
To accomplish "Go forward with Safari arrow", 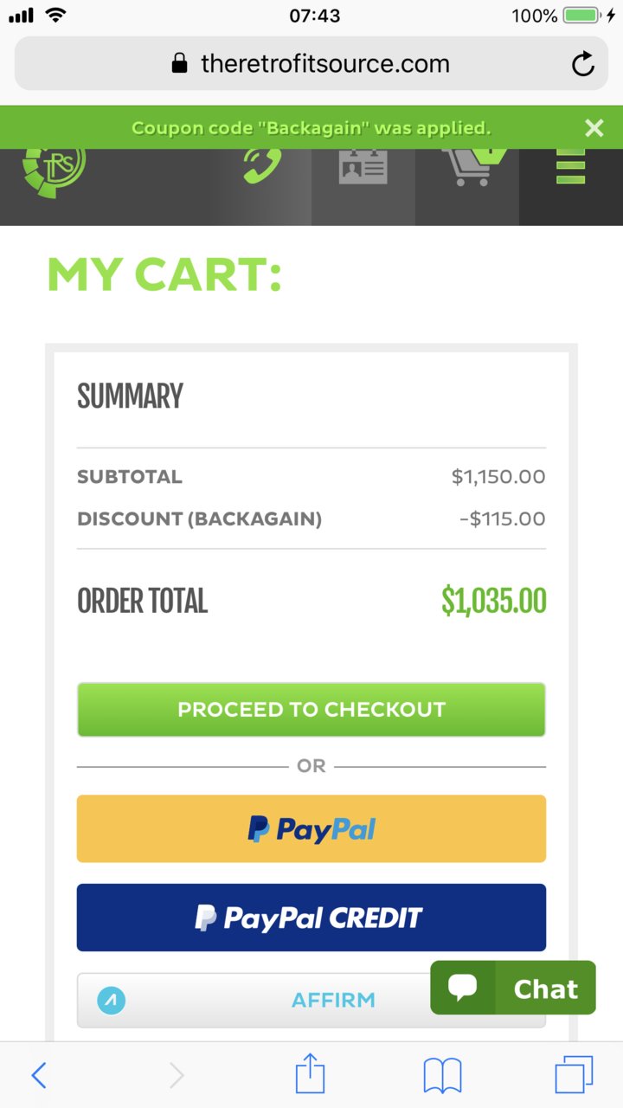I will [177, 1075].
